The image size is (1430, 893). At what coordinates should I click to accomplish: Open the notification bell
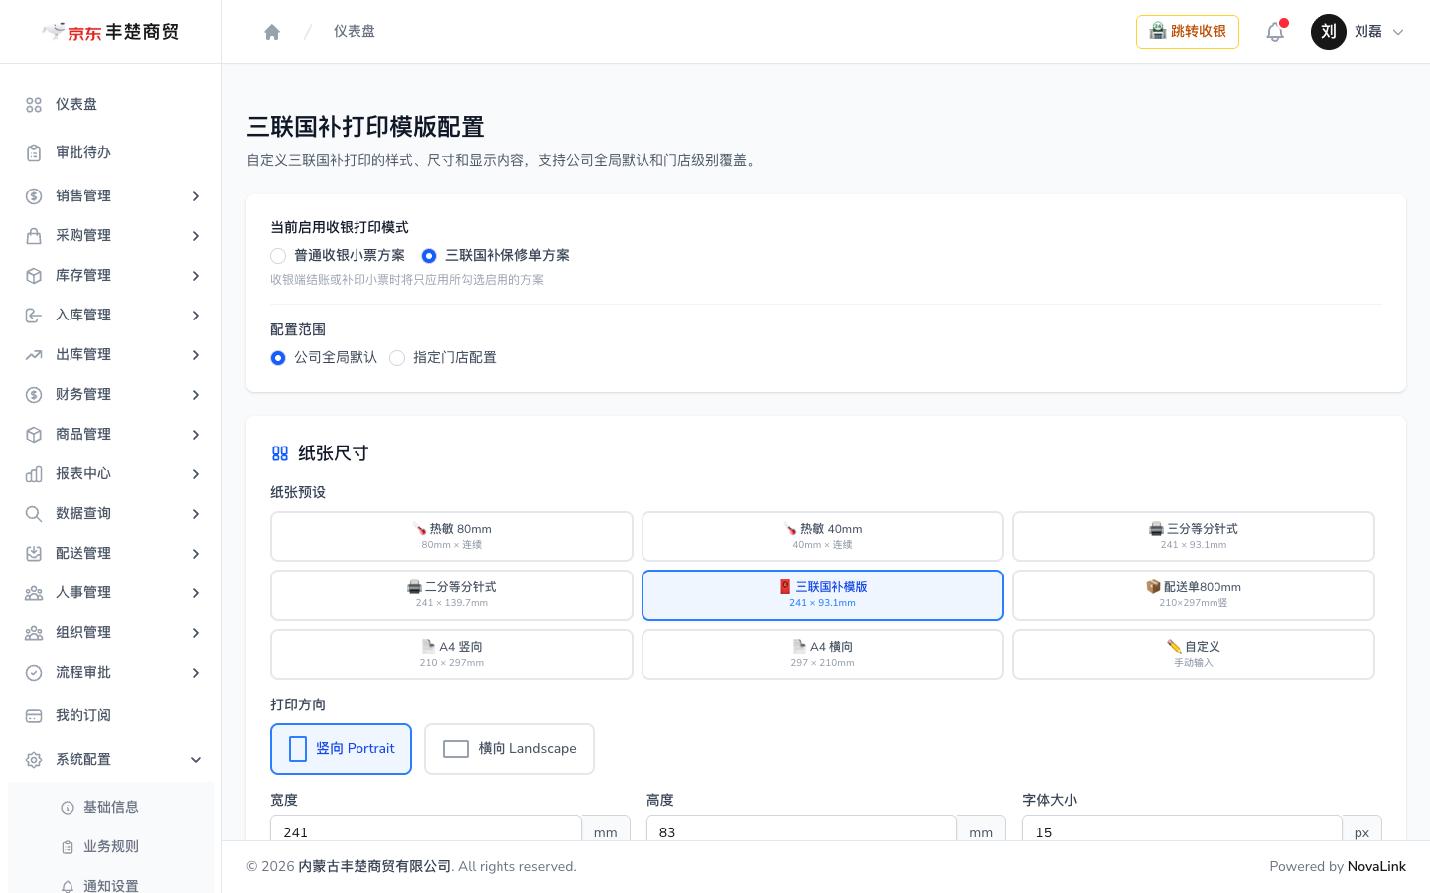(1275, 32)
